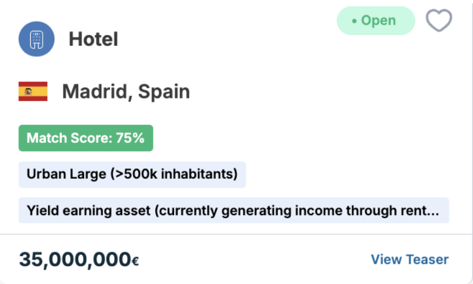Click the 75% value in match badge
This screenshot has width=473, height=284.
point(130,138)
